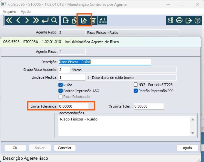Close the Manutenção Controles por Agente window
Image resolution: width=204 pixels, height=162 pixels.
click(x=198, y=4)
